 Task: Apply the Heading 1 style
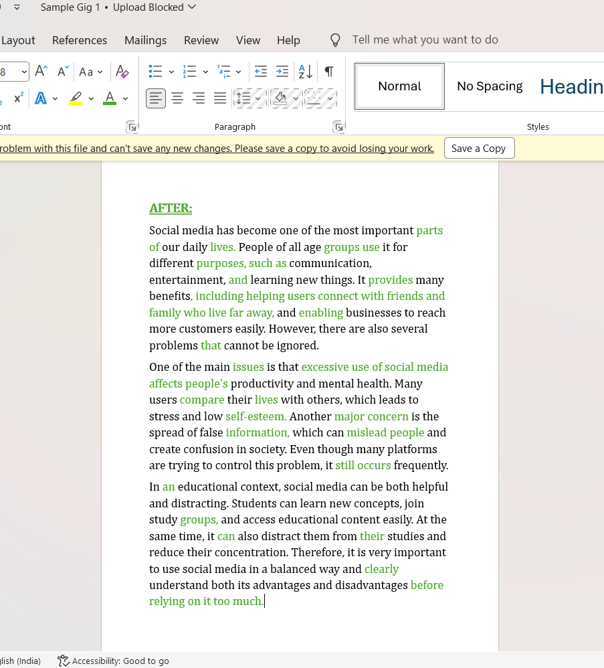pyautogui.click(x=571, y=86)
